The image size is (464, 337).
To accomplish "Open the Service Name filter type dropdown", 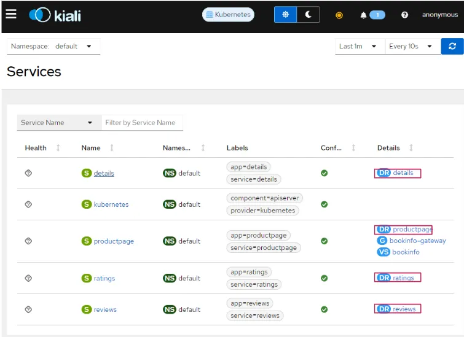I will (x=59, y=123).
